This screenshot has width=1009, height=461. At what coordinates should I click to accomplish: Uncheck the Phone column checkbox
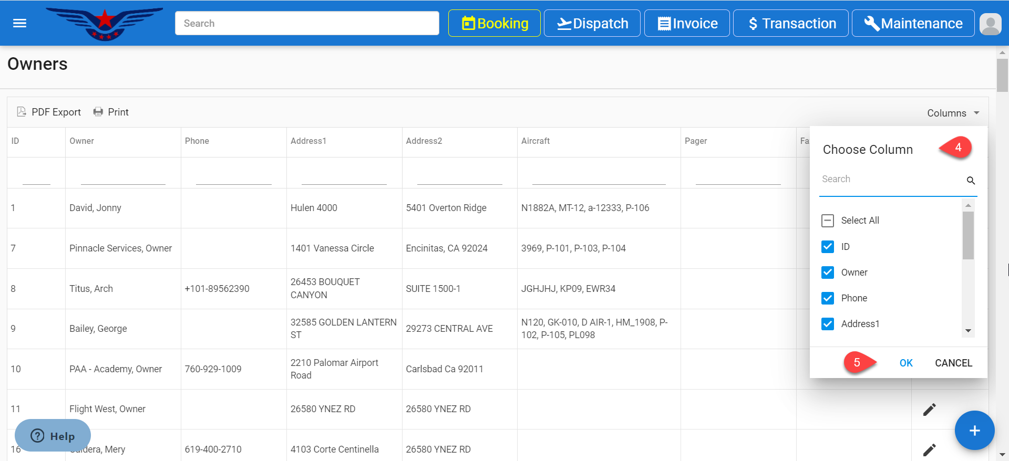click(x=828, y=298)
